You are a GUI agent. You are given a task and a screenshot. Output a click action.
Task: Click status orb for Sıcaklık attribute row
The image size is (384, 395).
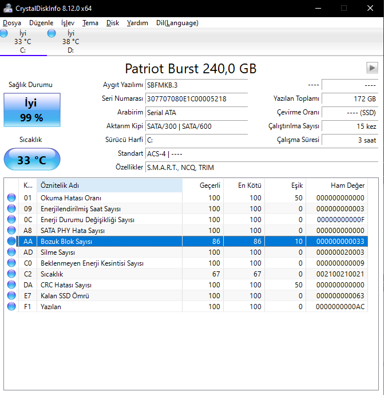[11, 274]
